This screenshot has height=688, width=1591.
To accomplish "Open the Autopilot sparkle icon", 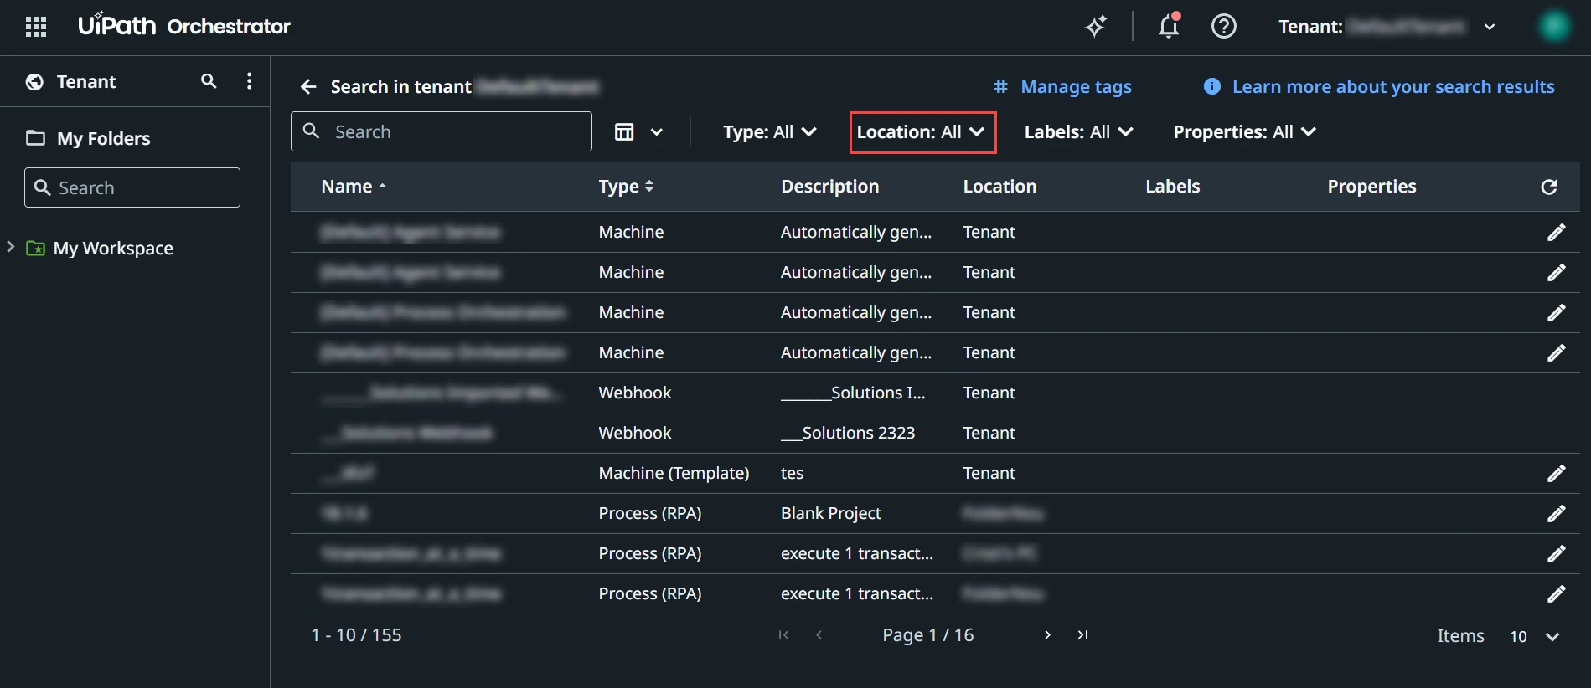I will pyautogui.click(x=1096, y=27).
